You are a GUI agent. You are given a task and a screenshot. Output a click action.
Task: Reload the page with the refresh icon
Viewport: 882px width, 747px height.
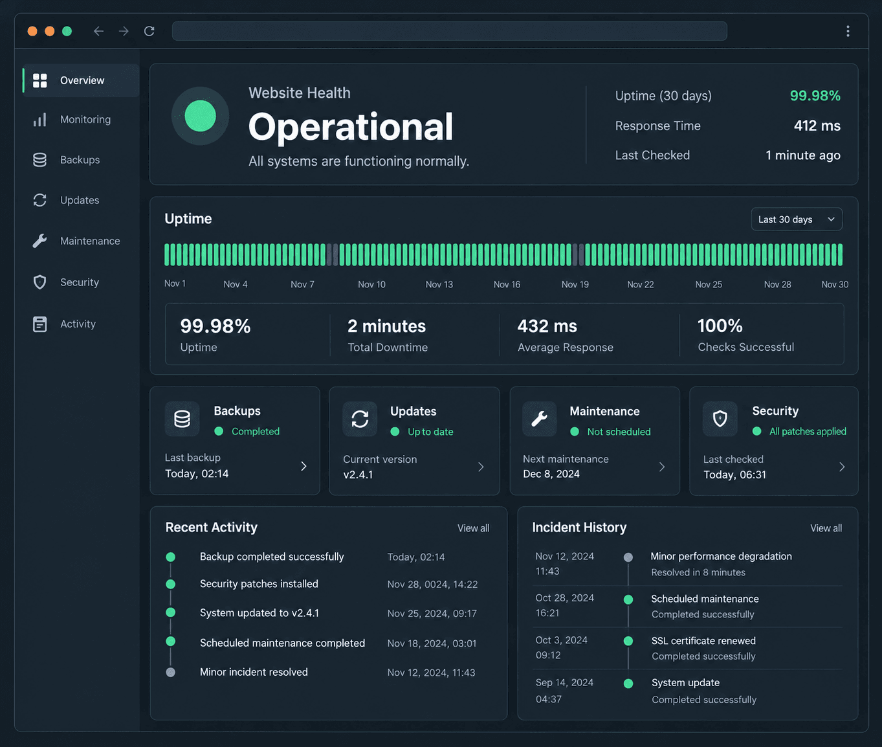(149, 31)
